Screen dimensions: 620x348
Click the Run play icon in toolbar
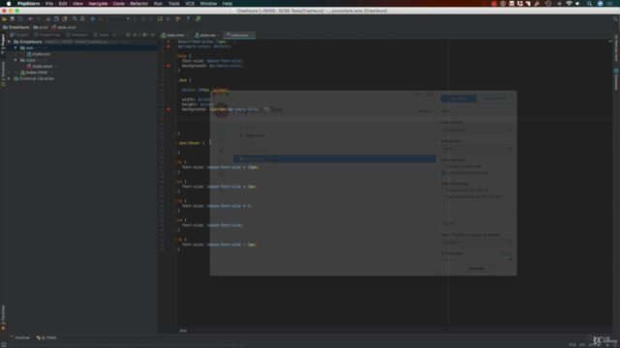(136, 18)
